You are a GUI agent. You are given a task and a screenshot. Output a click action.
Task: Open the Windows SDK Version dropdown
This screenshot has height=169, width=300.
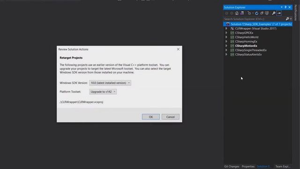(x=110, y=83)
